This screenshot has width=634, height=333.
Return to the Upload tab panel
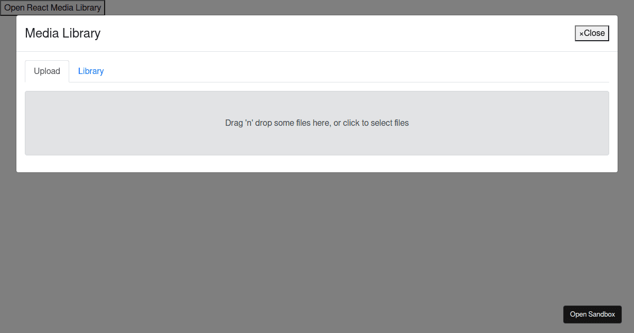tap(47, 71)
